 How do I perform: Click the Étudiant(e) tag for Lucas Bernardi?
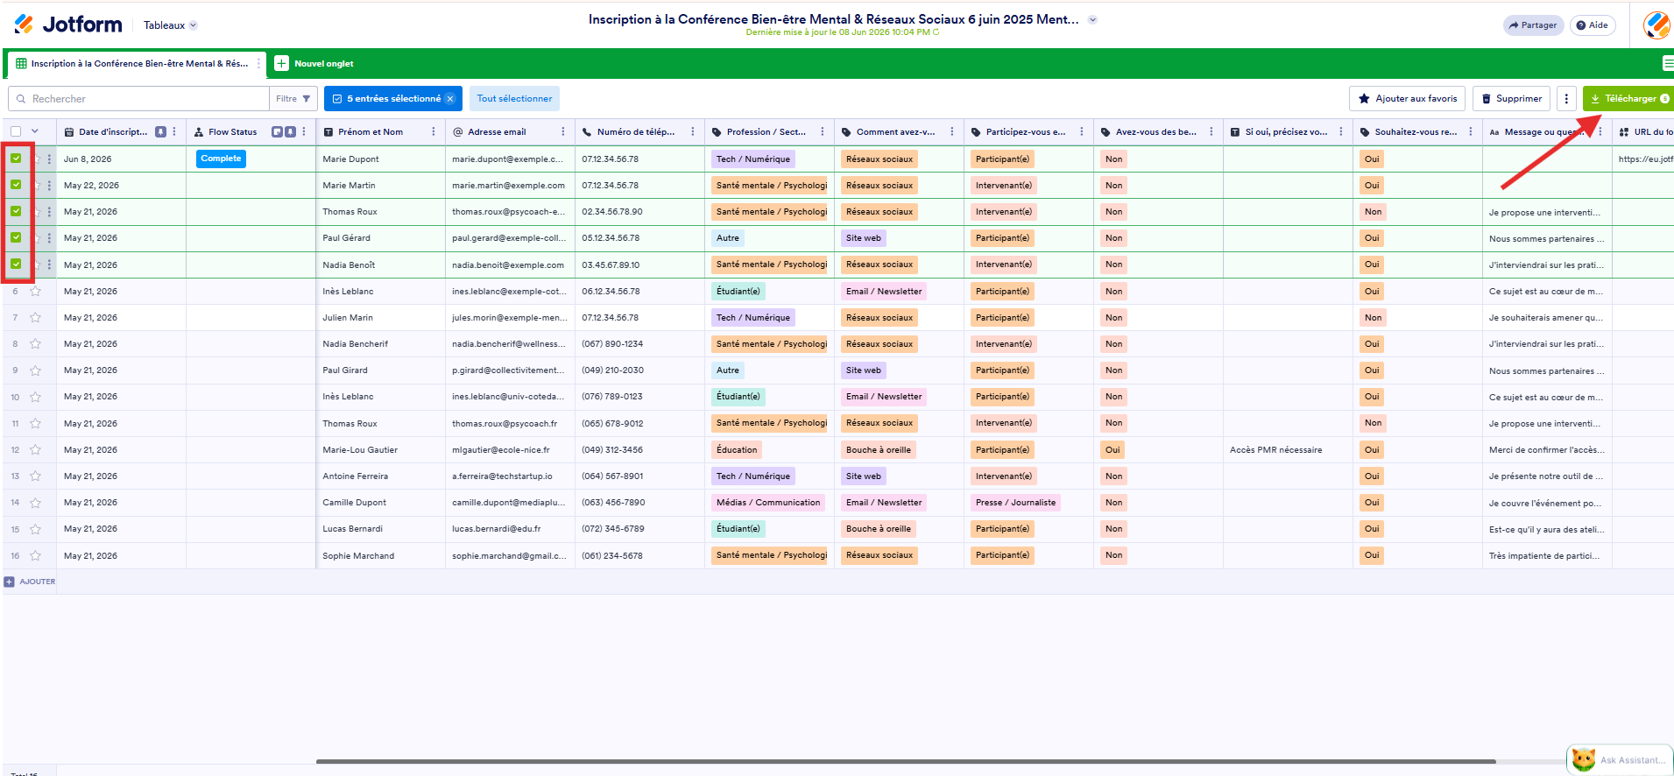tap(738, 529)
